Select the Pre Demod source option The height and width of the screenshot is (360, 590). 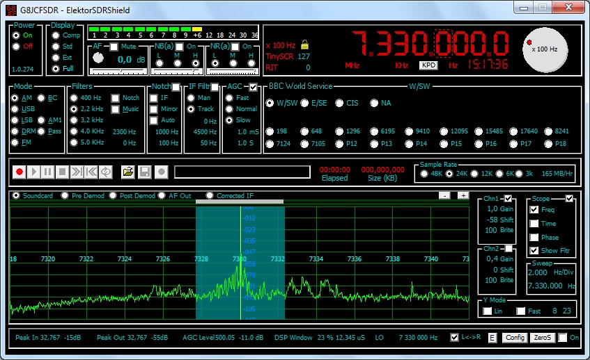(65, 196)
